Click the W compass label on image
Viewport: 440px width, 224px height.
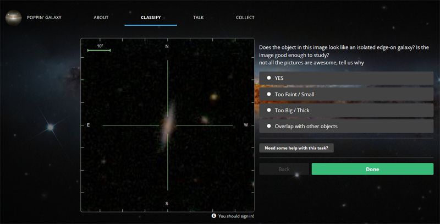pos(246,125)
